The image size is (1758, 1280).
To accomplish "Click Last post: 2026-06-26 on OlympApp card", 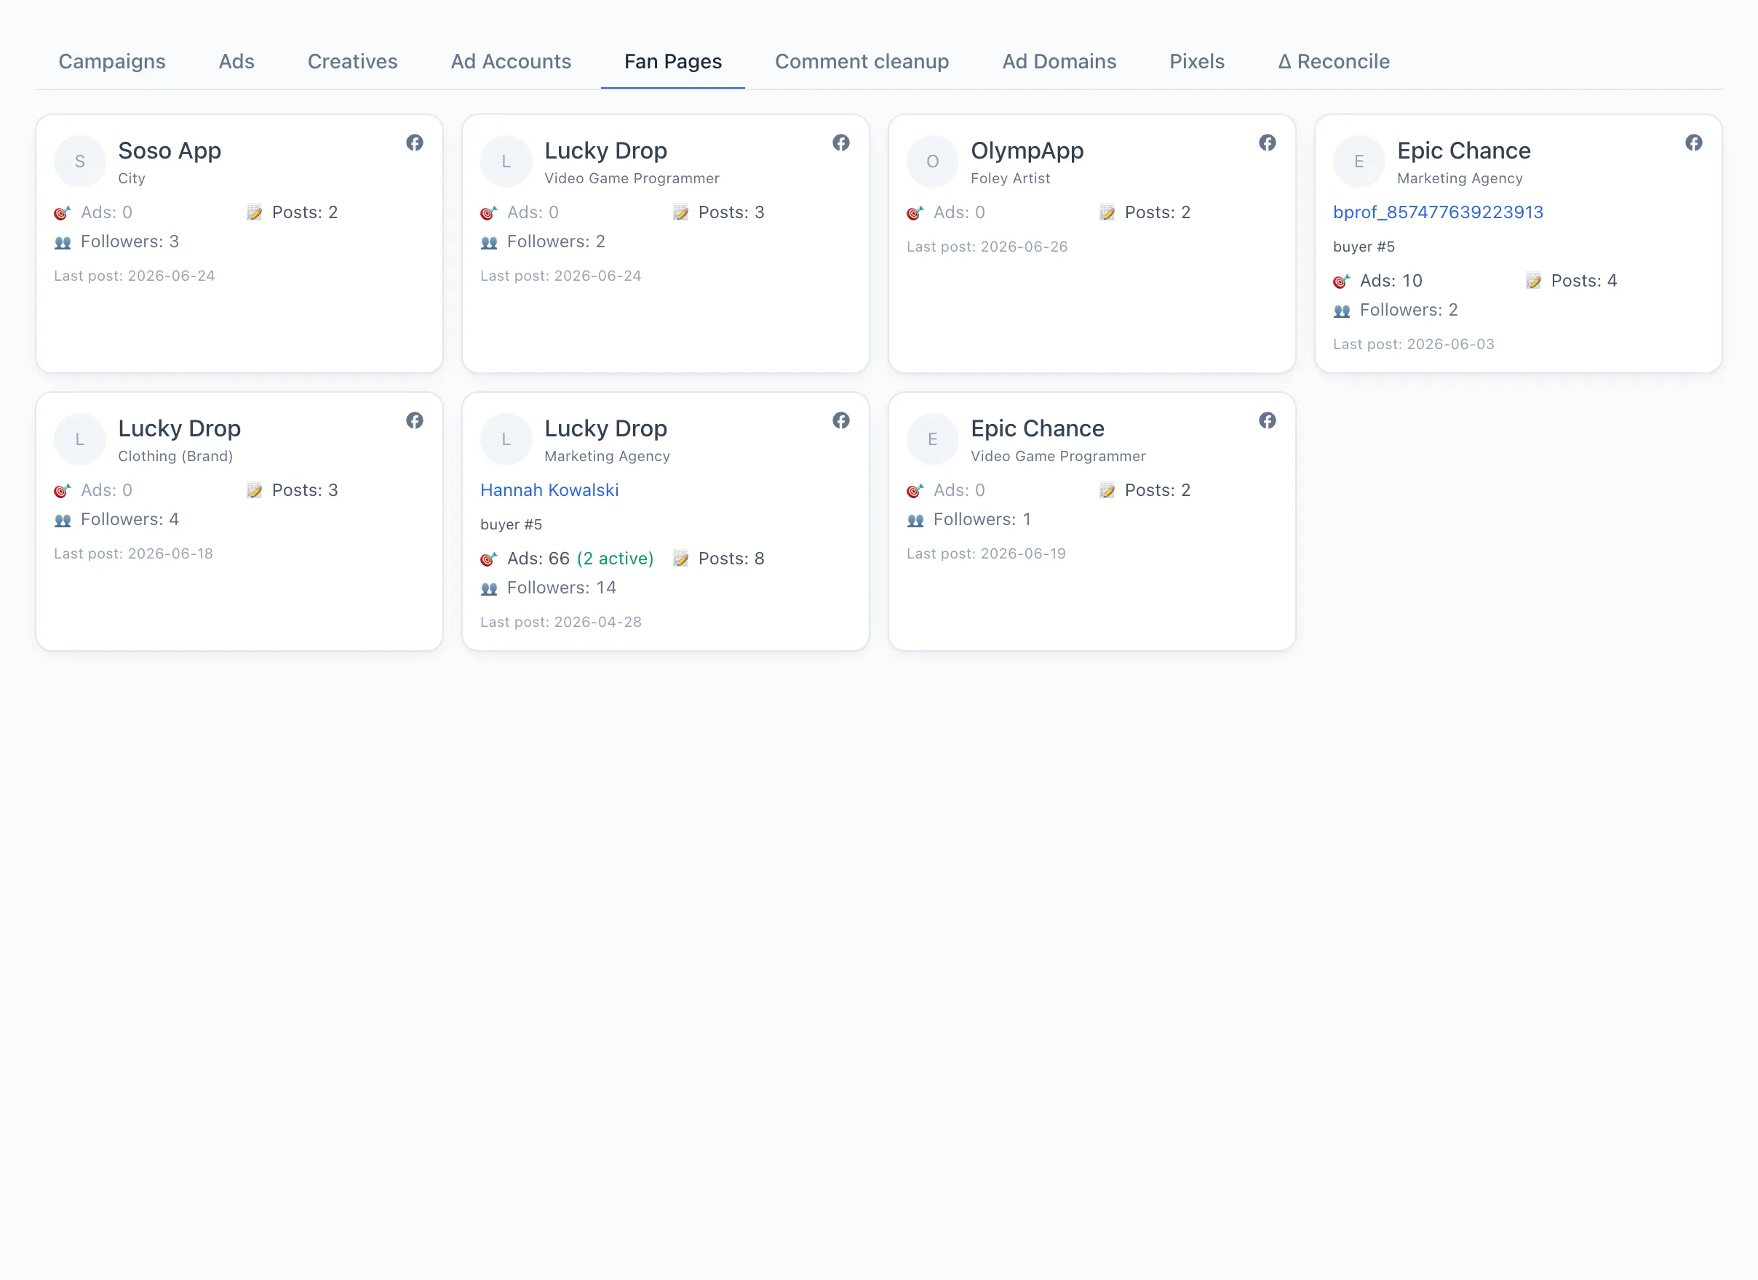I will [987, 247].
